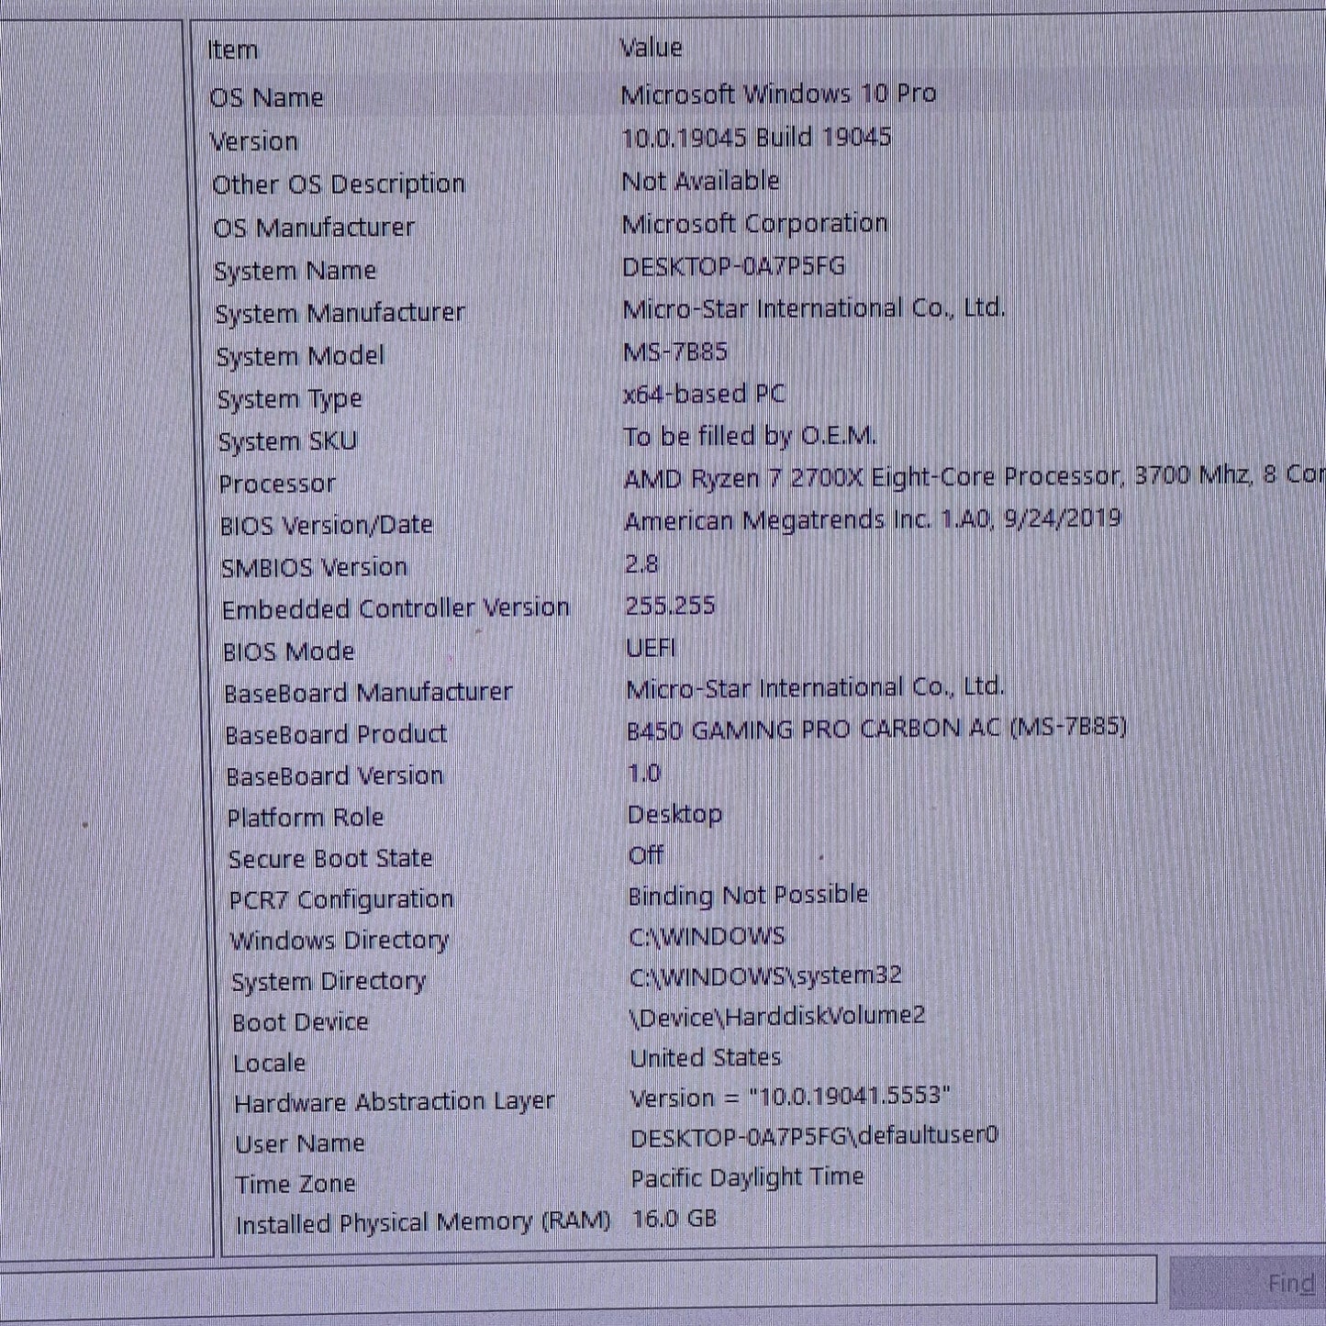Select the BIOS Version/Date row
The height and width of the screenshot is (1326, 1326).
click(326, 526)
